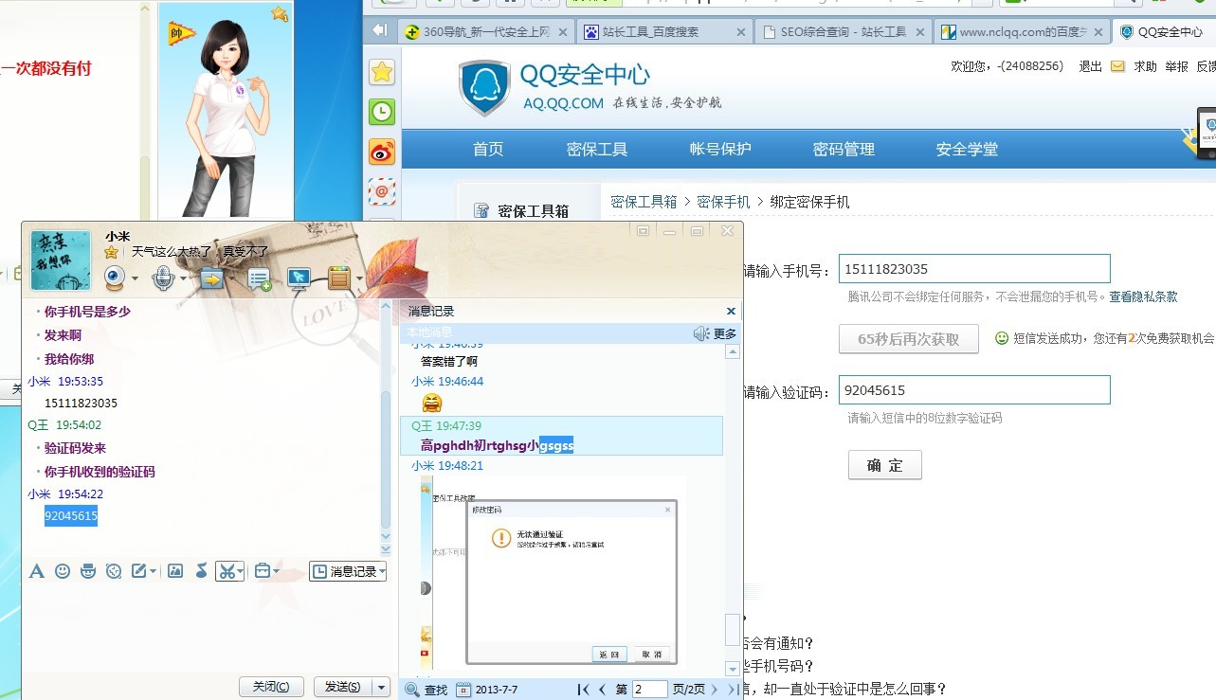The width and height of the screenshot is (1216, 700).
Task: Click verification code input field
Action: [973, 390]
